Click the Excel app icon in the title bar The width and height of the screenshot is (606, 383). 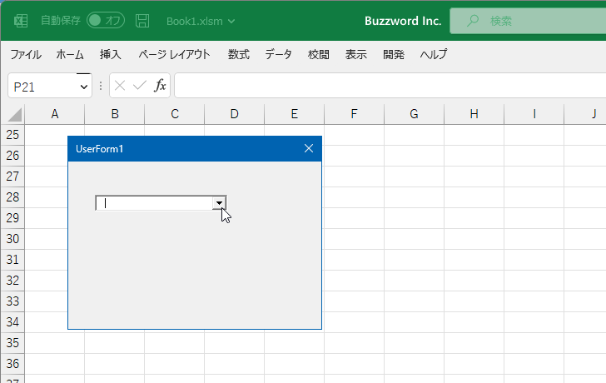click(21, 21)
